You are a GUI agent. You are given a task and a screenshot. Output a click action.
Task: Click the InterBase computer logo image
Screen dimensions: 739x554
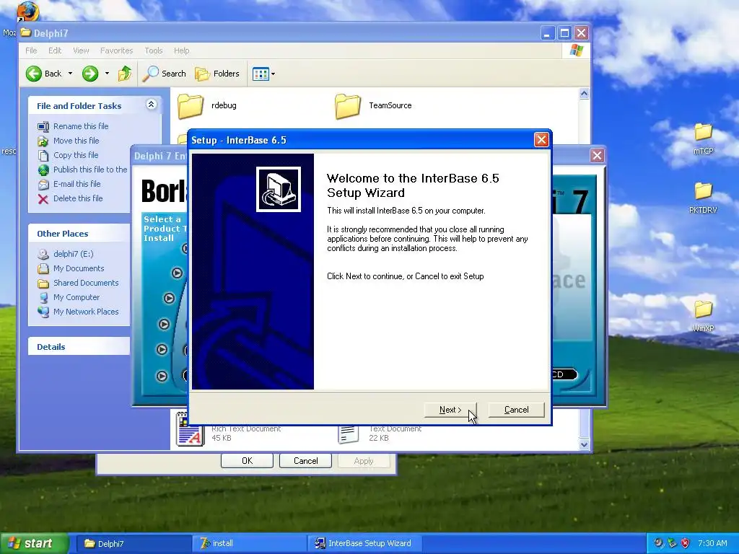279,190
